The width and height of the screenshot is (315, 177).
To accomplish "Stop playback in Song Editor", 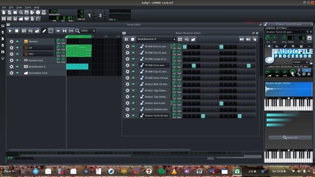I will [x=17, y=31].
